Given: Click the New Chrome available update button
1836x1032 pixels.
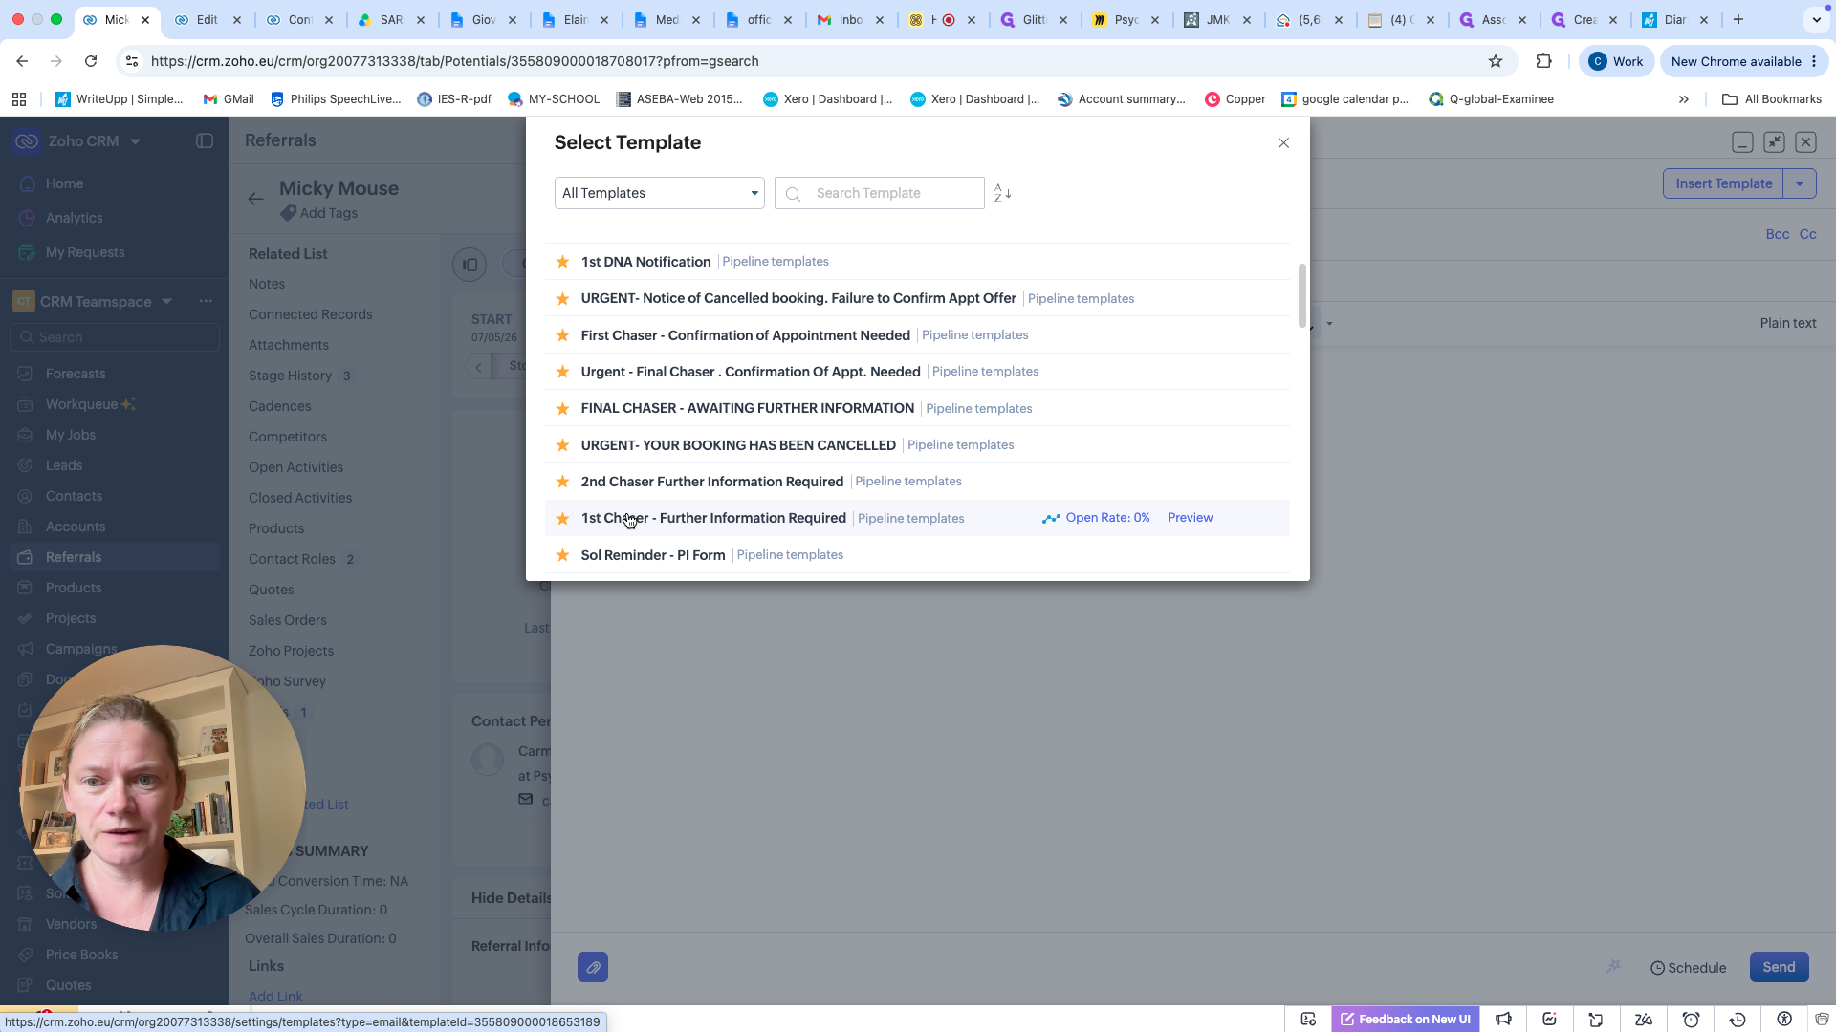Looking at the screenshot, I should [x=1744, y=61].
